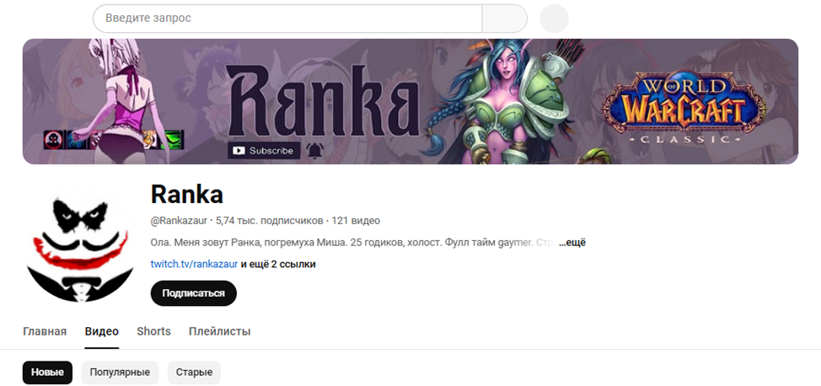Expand the channel description with ...ещё
Image resolution: width=821 pixels, height=386 pixels.
[571, 243]
